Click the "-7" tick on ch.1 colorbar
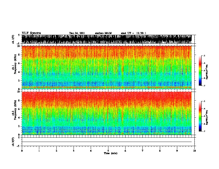Viewport: 219px width, 169px height. click(204, 86)
